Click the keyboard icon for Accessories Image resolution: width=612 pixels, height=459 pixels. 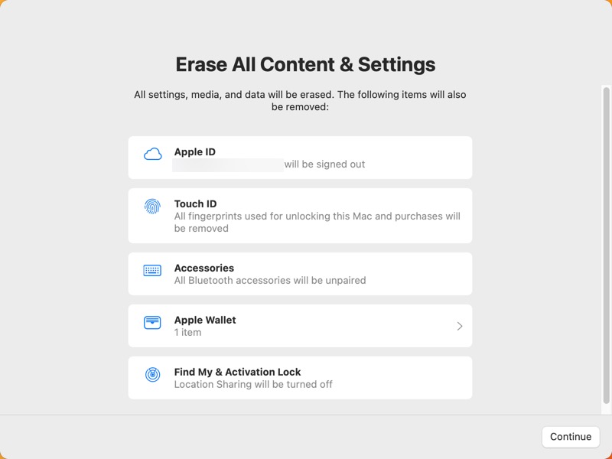[x=152, y=269]
